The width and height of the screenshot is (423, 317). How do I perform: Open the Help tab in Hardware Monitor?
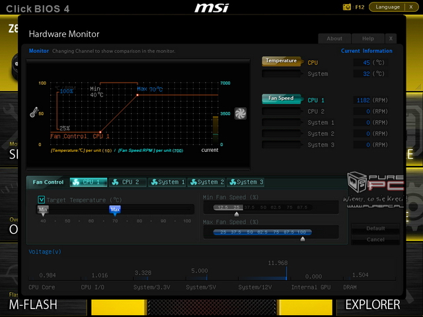click(x=368, y=38)
